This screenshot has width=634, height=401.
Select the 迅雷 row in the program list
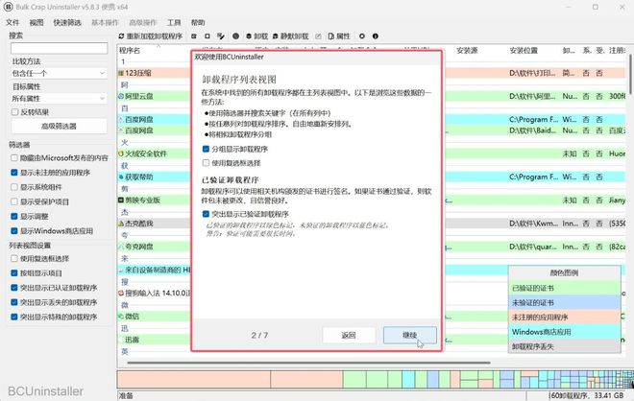pyautogui.click(x=154, y=340)
